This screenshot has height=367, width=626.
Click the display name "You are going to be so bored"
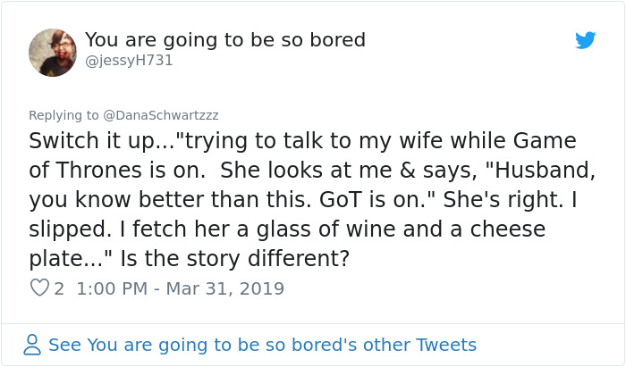coord(225,40)
